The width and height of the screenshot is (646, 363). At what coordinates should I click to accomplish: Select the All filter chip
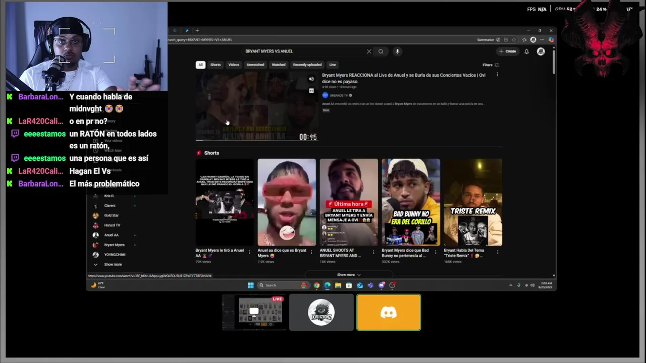coord(200,65)
